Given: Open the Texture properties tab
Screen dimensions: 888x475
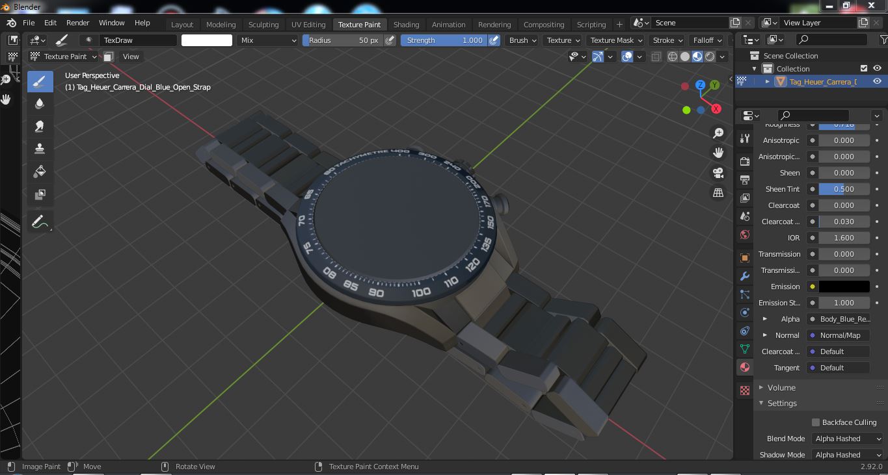Looking at the screenshot, I should 745,391.
